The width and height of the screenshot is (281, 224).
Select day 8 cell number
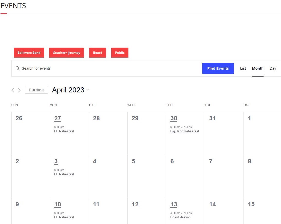249,161
